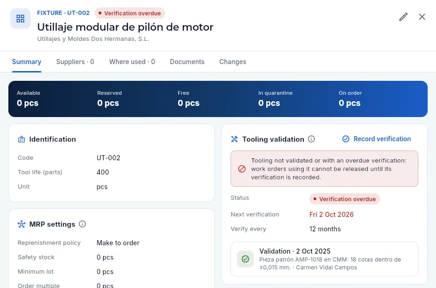The image size is (436, 288).
Task: Click the Verification overdue badge in header
Action: [130, 13]
